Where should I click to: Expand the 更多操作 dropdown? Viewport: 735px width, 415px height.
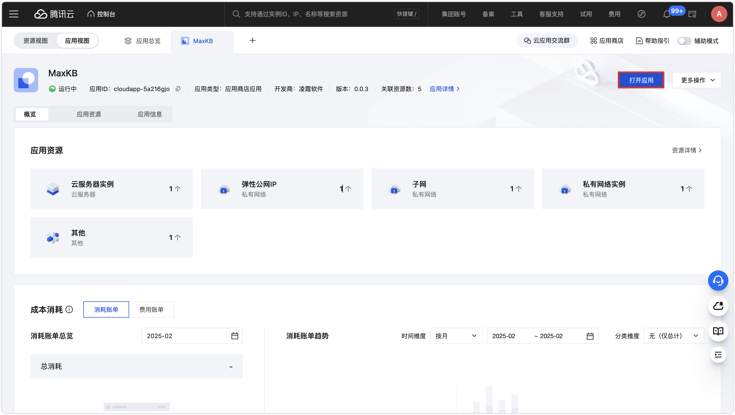697,80
